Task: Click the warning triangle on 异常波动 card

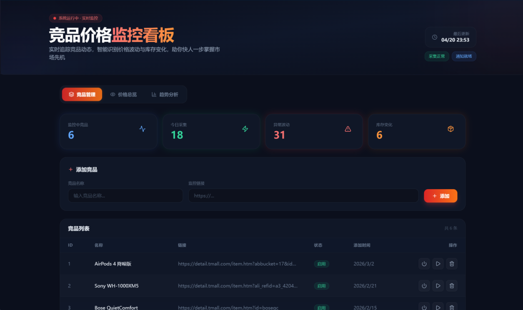Action: [348, 129]
